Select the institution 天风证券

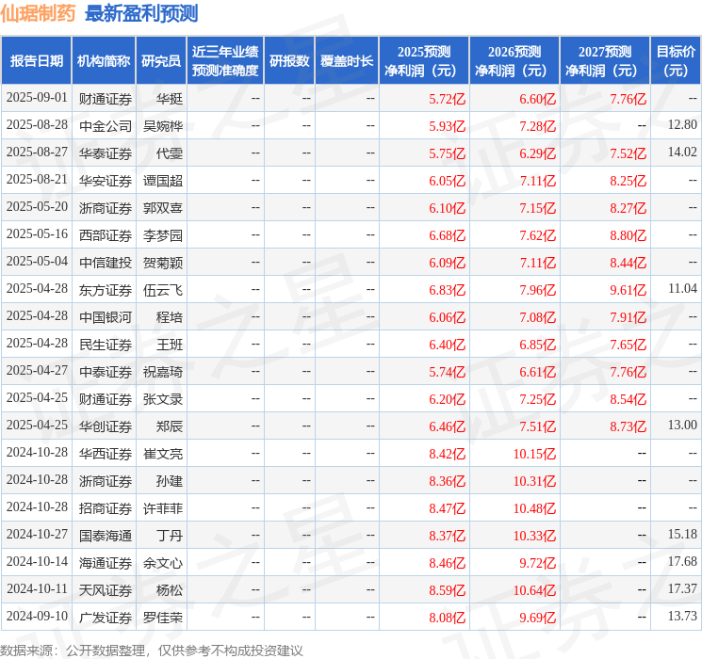[x=106, y=589]
